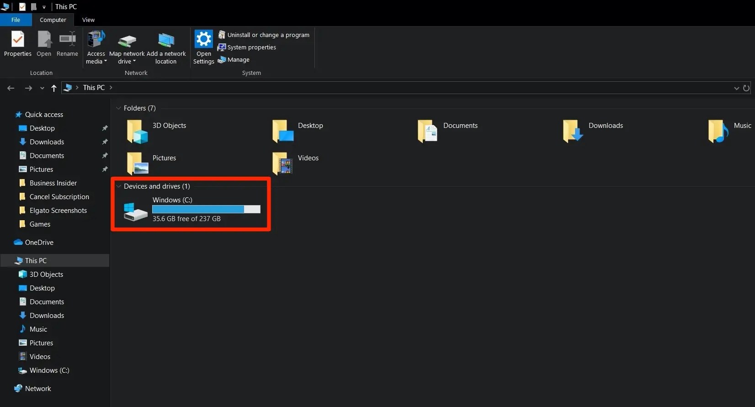Image resolution: width=755 pixels, height=407 pixels.
Task: Click the Windows (C:) storage usage bar
Action: [x=206, y=209]
